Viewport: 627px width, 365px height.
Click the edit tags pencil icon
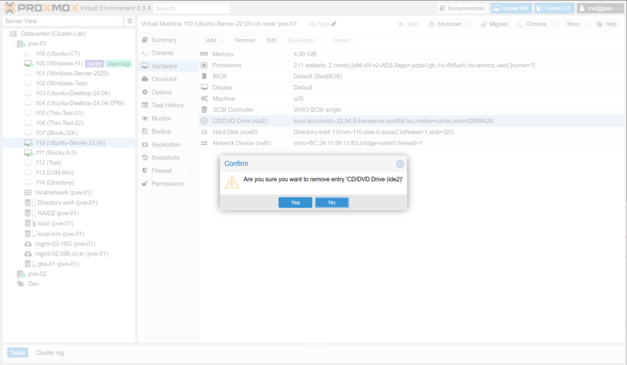[x=334, y=24]
